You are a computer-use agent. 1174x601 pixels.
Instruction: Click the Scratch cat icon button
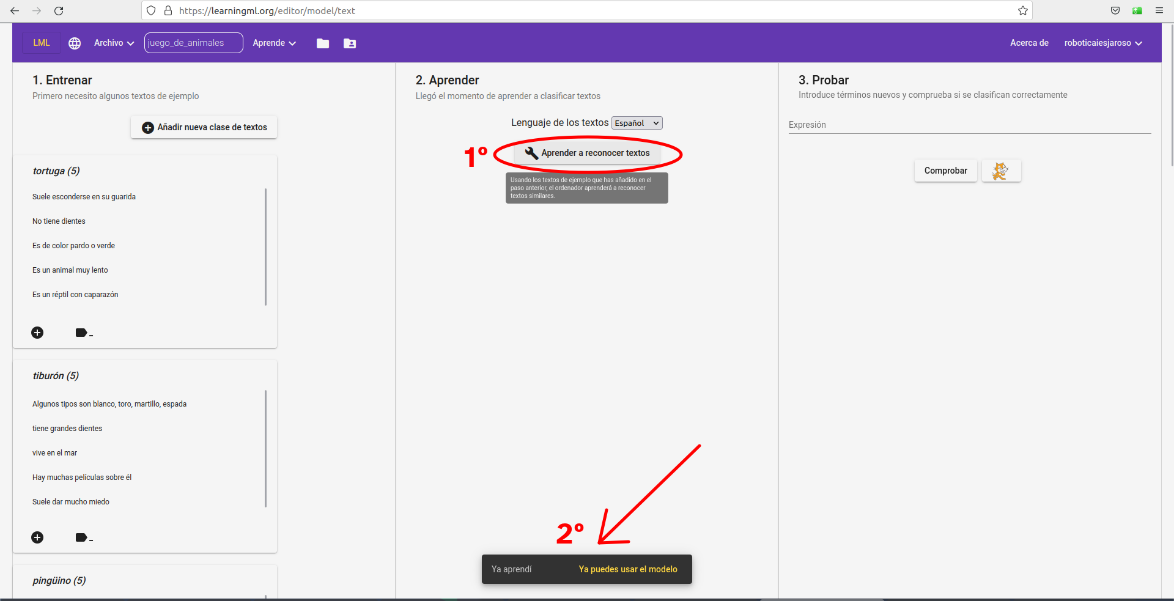(x=1001, y=171)
